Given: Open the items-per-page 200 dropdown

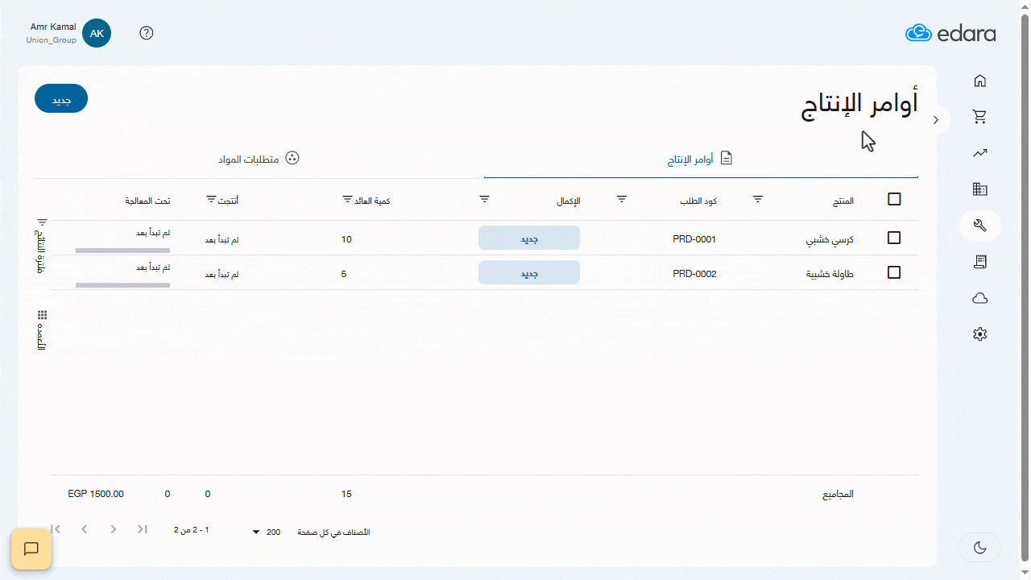Looking at the screenshot, I should point(268,532).
